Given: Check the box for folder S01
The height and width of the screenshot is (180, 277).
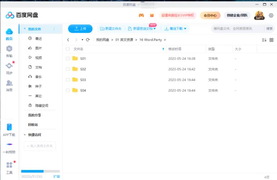Looking at the screenshot, I should (68, 59).
